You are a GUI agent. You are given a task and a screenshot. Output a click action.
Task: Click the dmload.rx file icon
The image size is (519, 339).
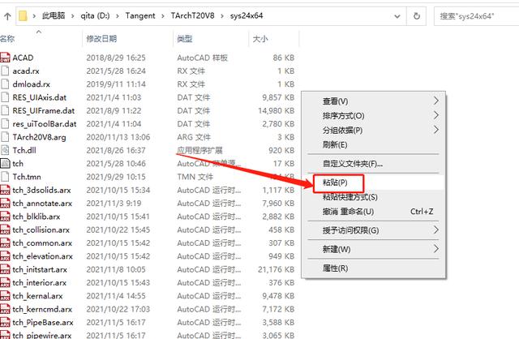[5, 84]
